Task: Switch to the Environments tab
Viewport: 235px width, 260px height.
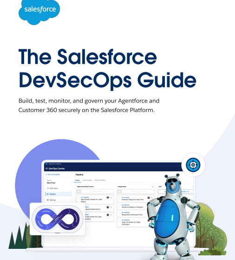Action: [87, 180]
